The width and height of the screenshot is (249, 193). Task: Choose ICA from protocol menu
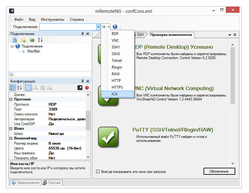coord(117,94)
